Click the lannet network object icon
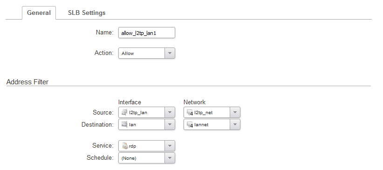 tap(190, 125)
